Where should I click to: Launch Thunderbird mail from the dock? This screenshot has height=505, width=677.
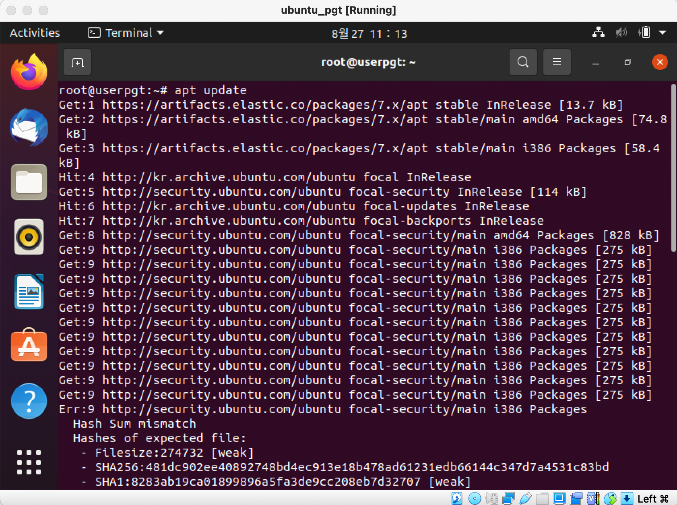coord(29,127)
